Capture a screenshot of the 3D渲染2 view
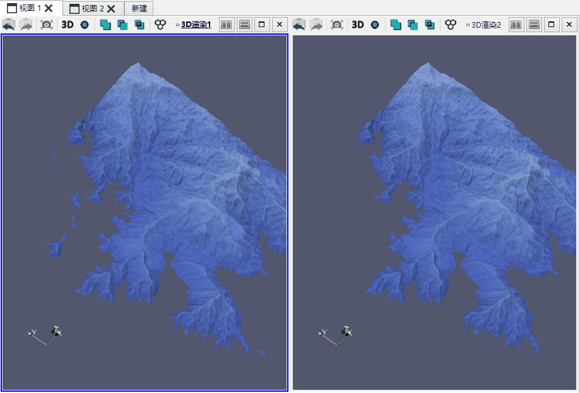Viewport: 580px width, 393px height. point(337,25)
